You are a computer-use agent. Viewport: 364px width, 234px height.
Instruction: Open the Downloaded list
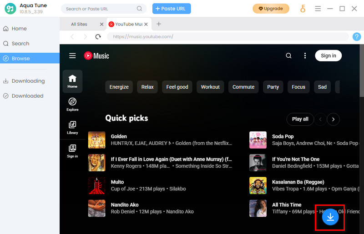click(30, 96)
